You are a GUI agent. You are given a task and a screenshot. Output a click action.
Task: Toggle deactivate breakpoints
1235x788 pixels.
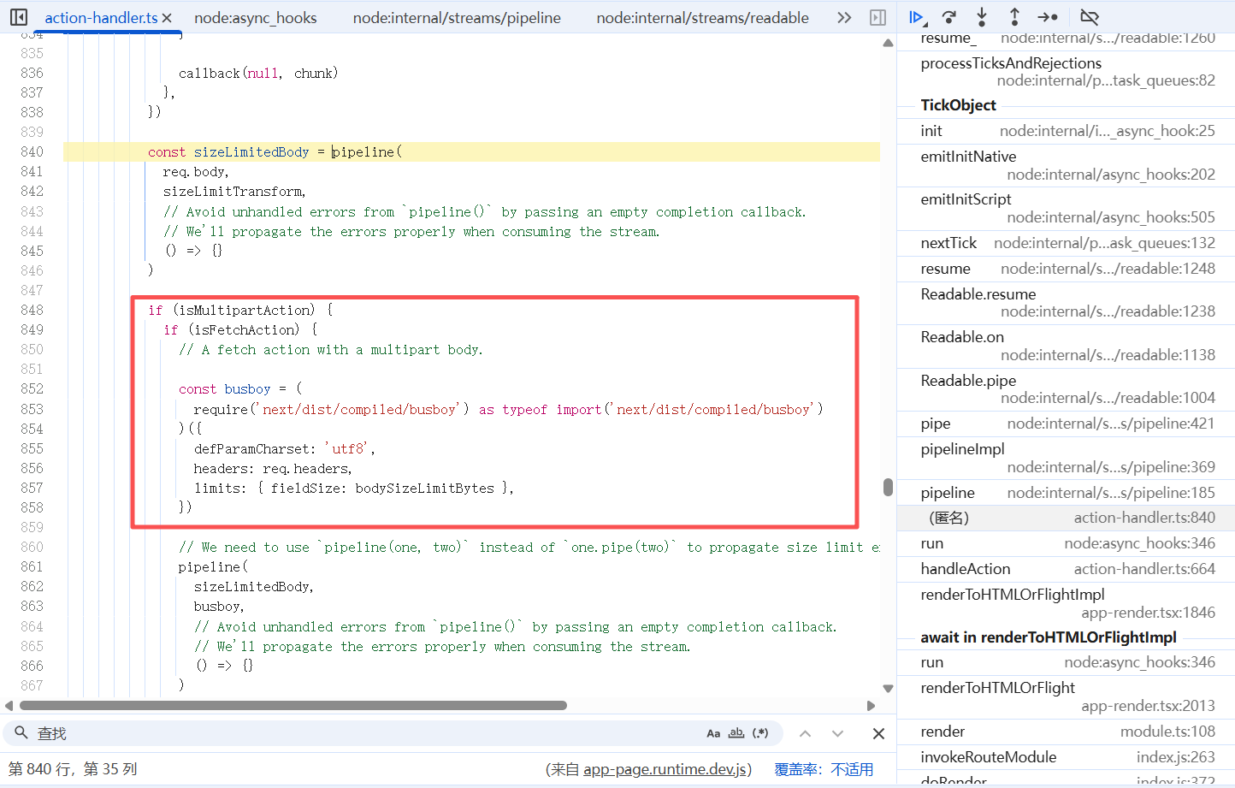tap(1089, 17)
